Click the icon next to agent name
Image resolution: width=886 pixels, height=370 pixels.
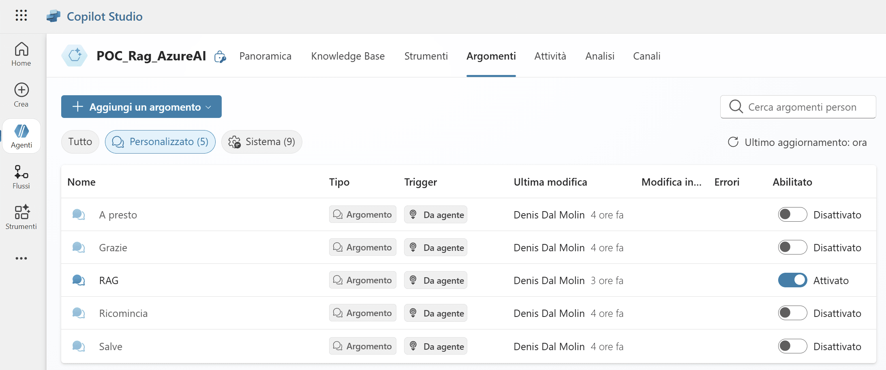click(x=220, y=57)
